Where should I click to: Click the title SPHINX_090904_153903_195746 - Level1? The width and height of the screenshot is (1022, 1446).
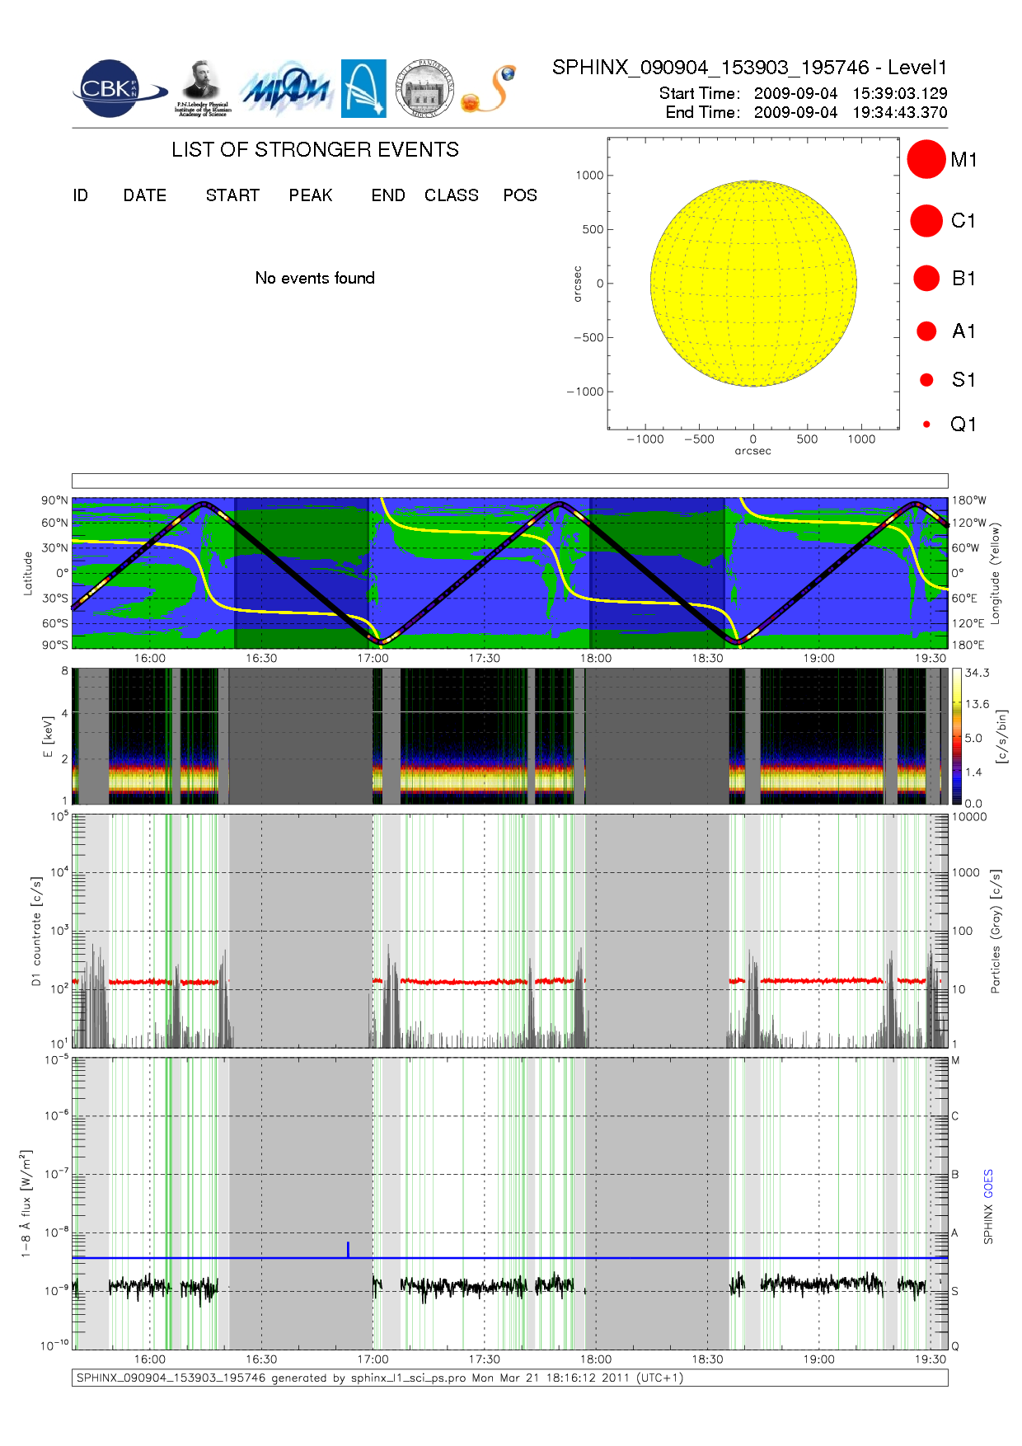click(x=750, y=68)
